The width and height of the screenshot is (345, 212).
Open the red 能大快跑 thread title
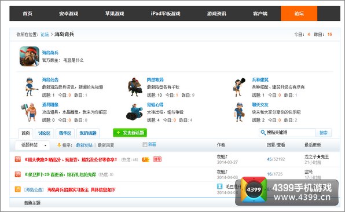pos(71,159)
